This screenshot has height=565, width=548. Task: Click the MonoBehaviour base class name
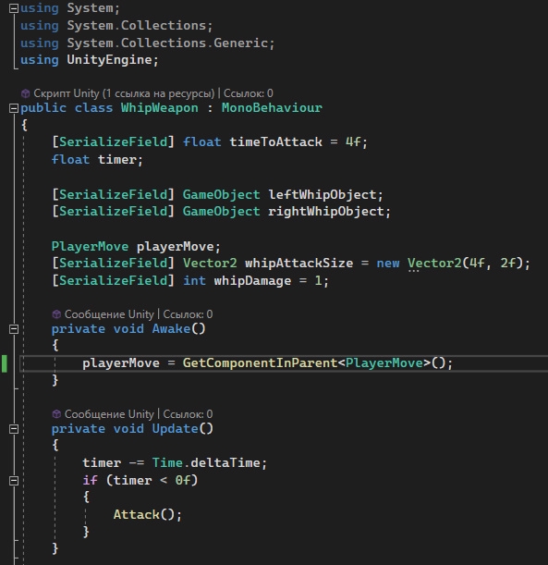(x=272, y=108)
